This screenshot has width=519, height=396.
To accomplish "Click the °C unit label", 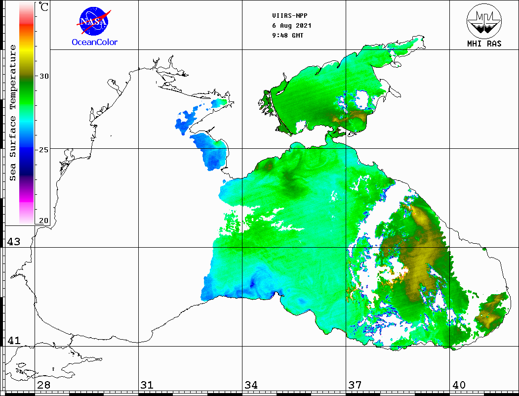I will tap(43, 6).
